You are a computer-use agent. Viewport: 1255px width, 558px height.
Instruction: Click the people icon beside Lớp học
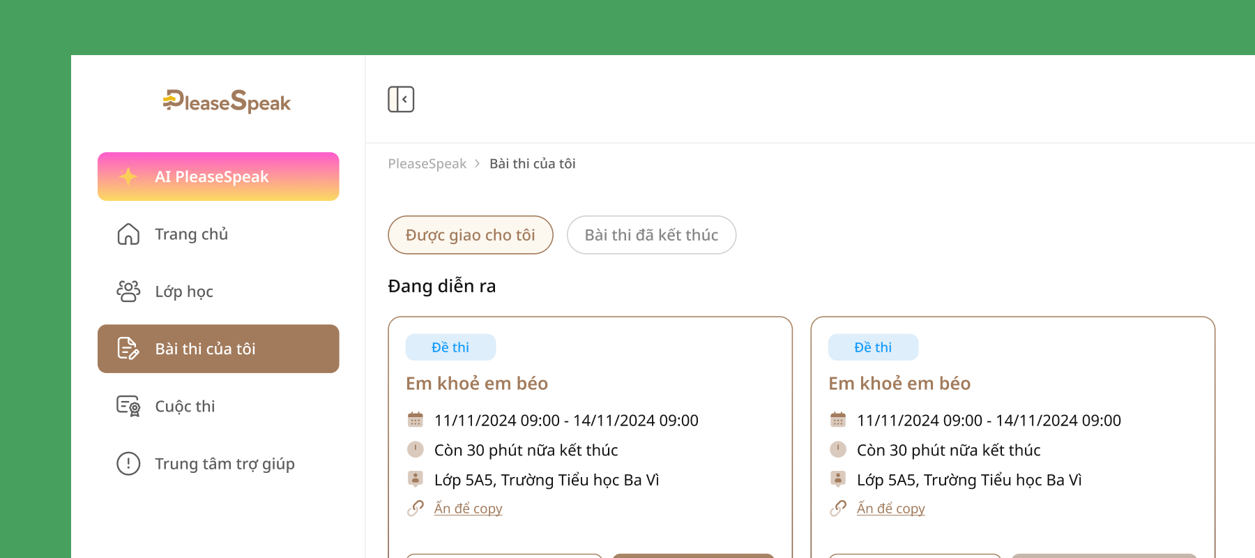coord(128,292)
